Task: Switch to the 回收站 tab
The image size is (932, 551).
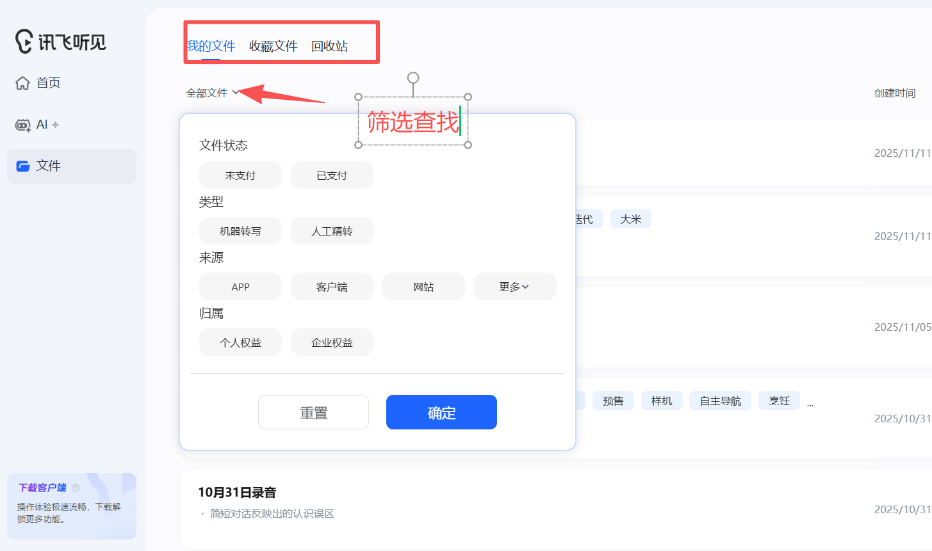Action: pyautogui.click(x=329, y=46)
